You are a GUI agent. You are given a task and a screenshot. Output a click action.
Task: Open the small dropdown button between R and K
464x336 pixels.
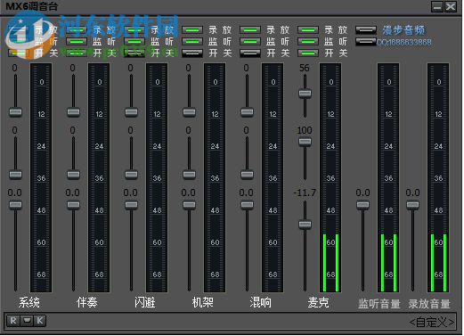[27, 321]
